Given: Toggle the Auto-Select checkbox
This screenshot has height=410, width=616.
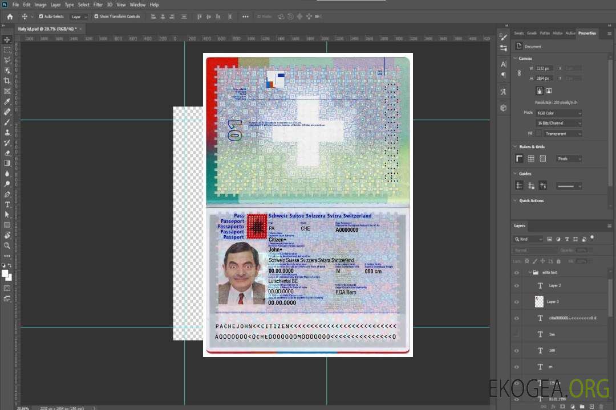Looking at the screenshot, I should click(x=41, y=17).
